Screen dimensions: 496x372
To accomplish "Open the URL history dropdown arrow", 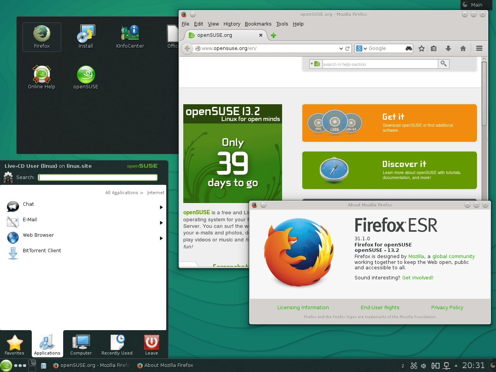I will coord(341,48).
